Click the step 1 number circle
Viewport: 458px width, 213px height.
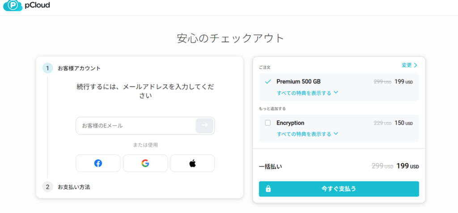(x=47, y=68)
